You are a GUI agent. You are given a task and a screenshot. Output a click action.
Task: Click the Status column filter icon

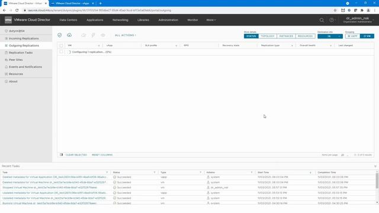(155, 172)
